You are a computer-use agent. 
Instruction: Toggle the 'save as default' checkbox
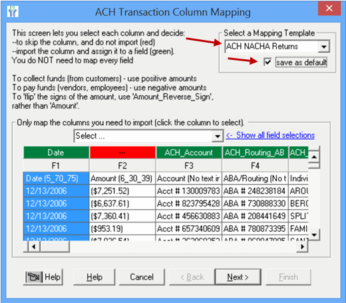point(267,62)
